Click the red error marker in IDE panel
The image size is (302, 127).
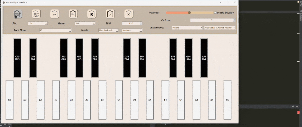click(x=298, y=112)
